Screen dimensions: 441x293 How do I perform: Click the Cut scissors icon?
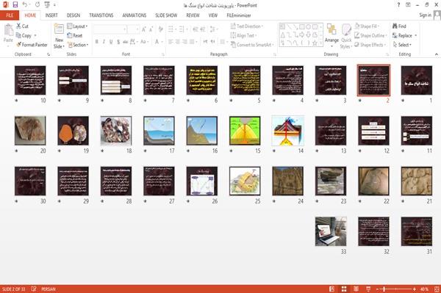(x=18, y=26)
